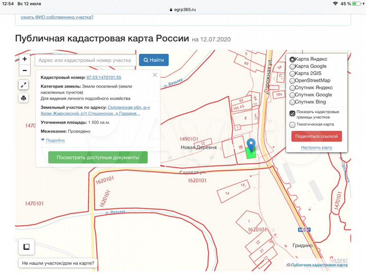The height and width of the screenshot is (274, 366).
Task: Click Не нашли участок/дом на карте button
Action: click(58, 263)
